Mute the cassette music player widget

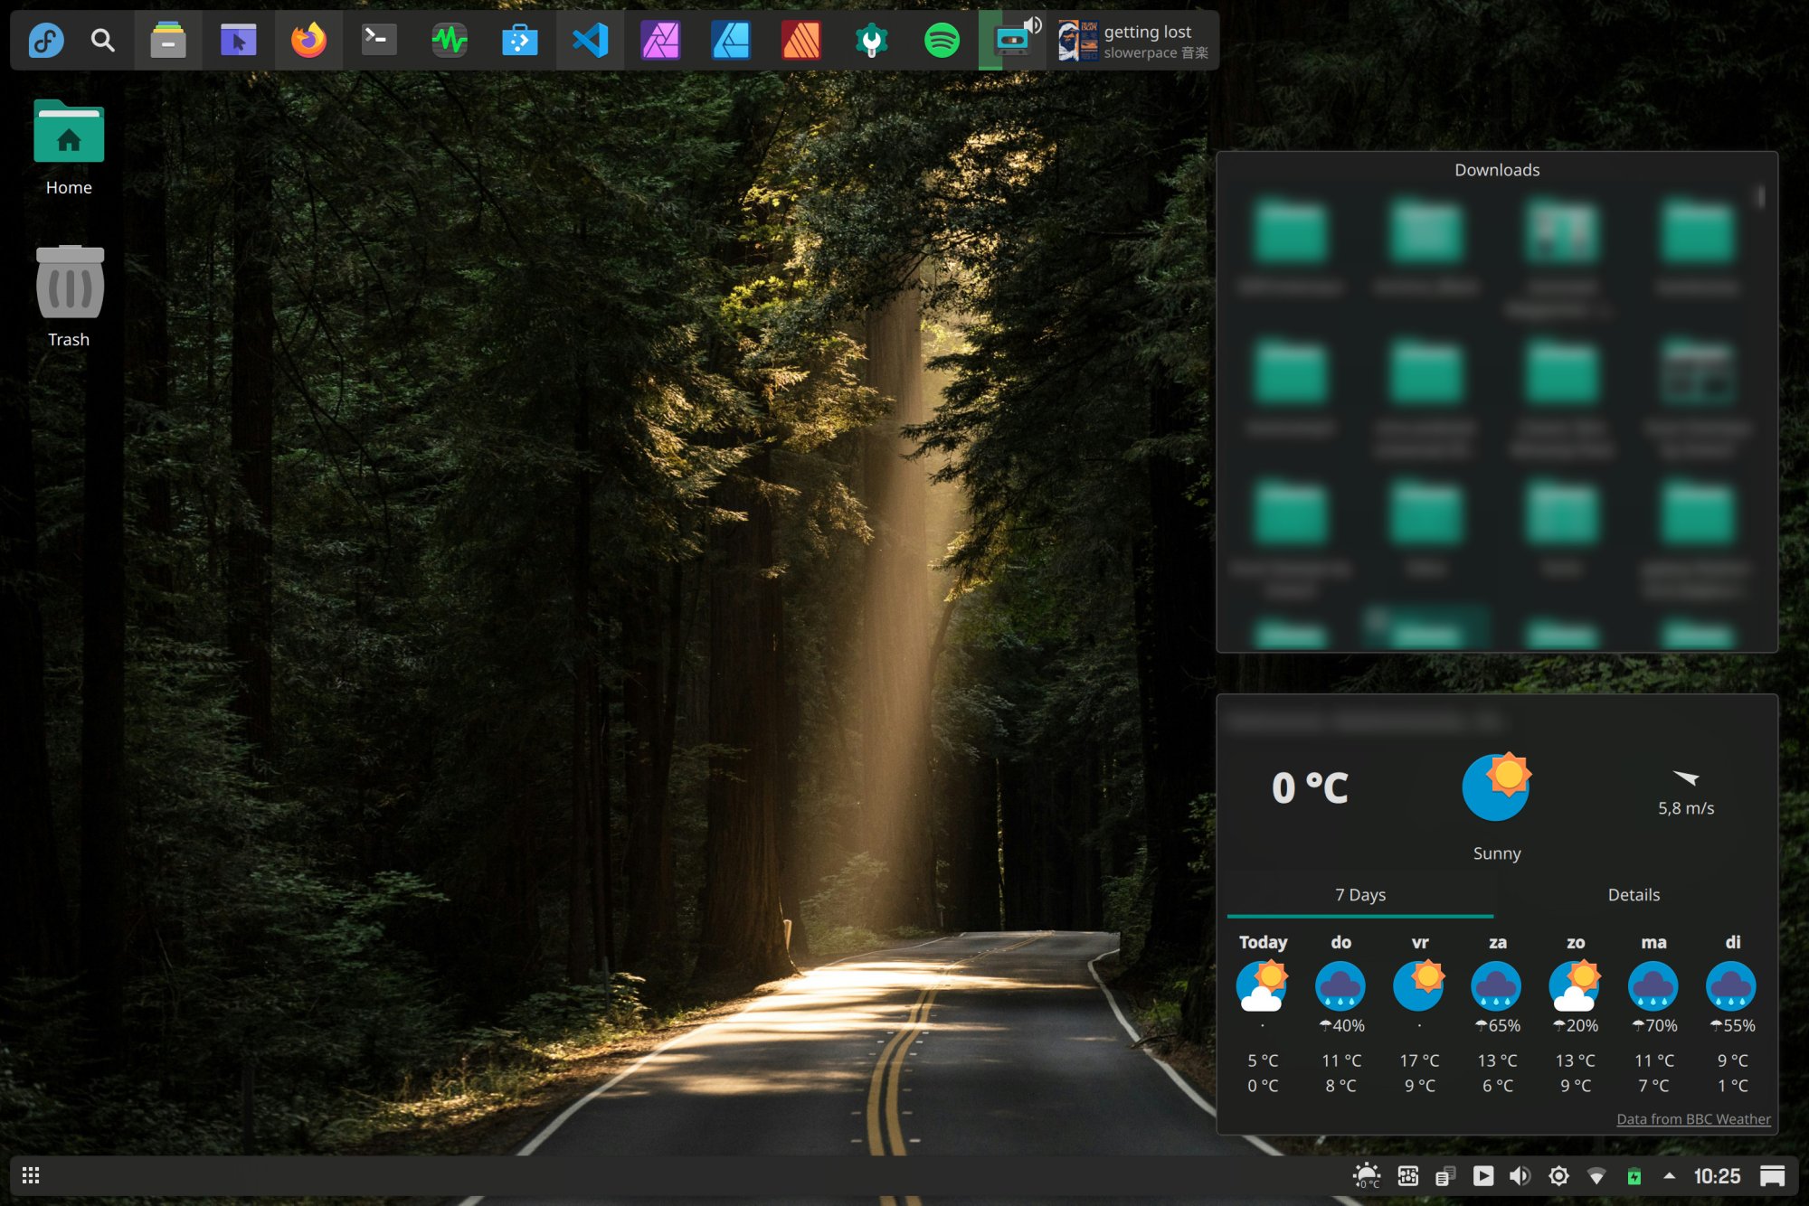click(1033, 25)
